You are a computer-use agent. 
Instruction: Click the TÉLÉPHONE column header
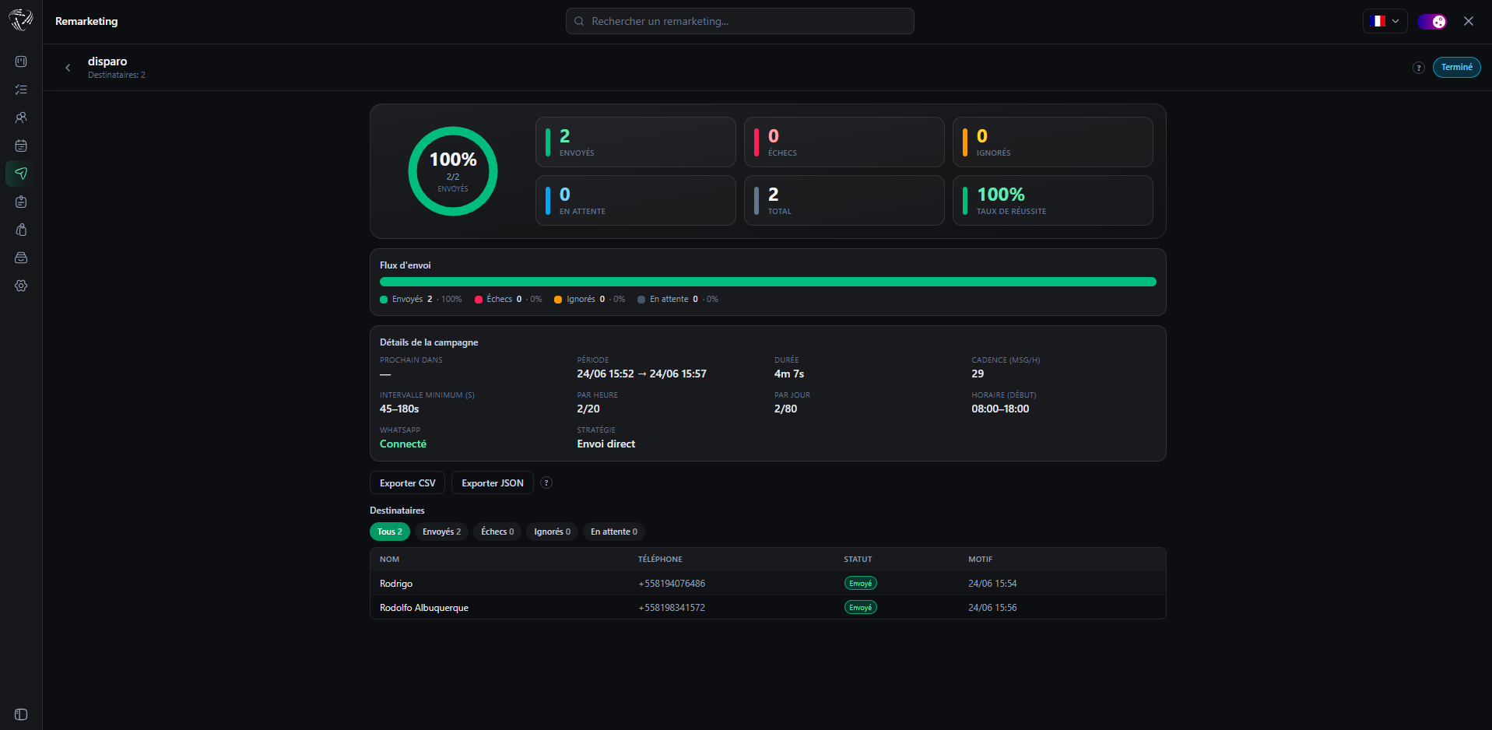(660, 560)
